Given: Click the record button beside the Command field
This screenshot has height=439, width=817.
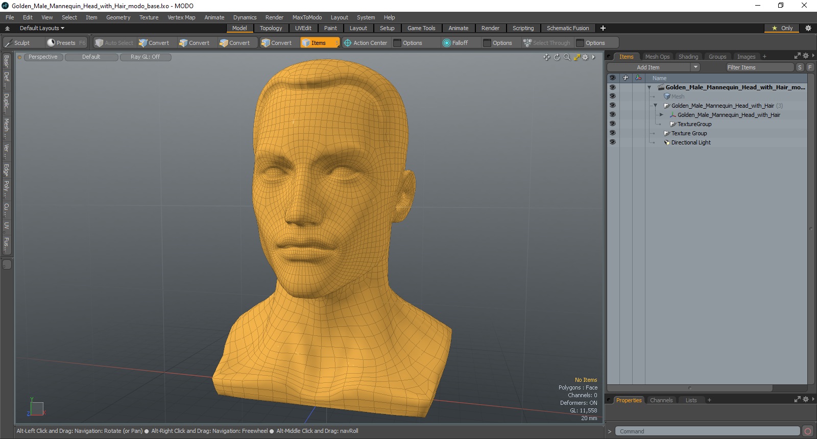Looking at the screenshot, I should [x=808, y=431].
